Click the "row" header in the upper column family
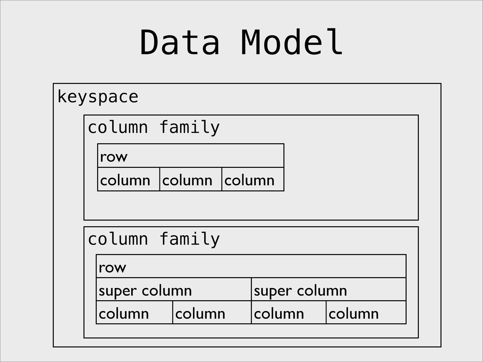Image resolution: width=483 pixels, height=362 pixels. click(x=191, y=156)
